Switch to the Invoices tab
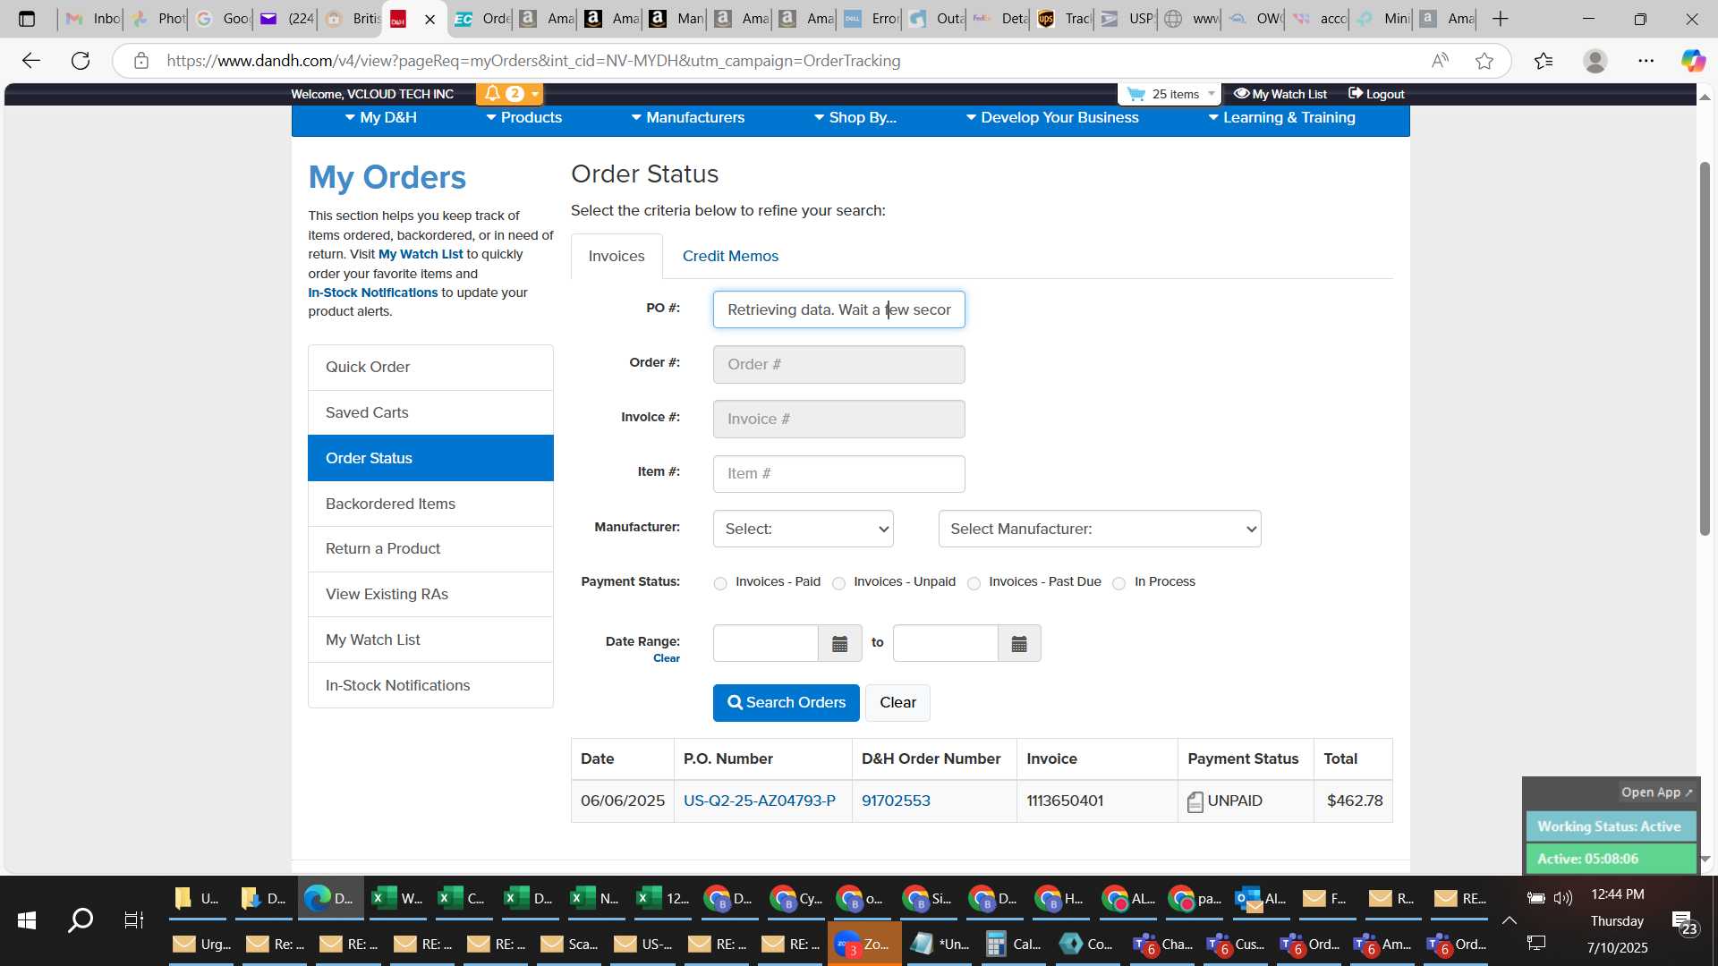The height and width of the screenshot is (966, 1718). coord(617,256)
